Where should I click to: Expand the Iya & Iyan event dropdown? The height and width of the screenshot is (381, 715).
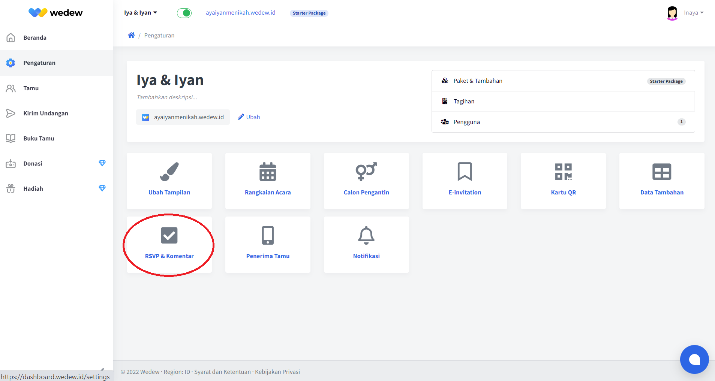141,13
